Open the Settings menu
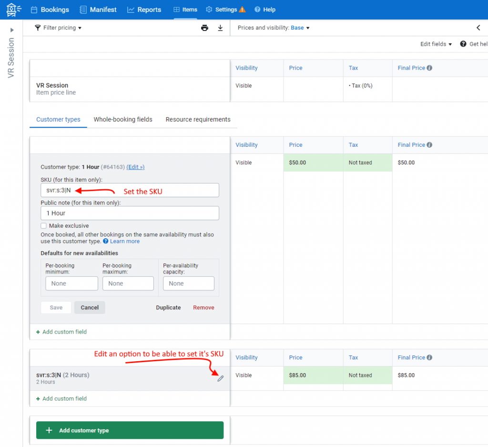488x447 pixels. pyautogui.click(x=221, y=10)
